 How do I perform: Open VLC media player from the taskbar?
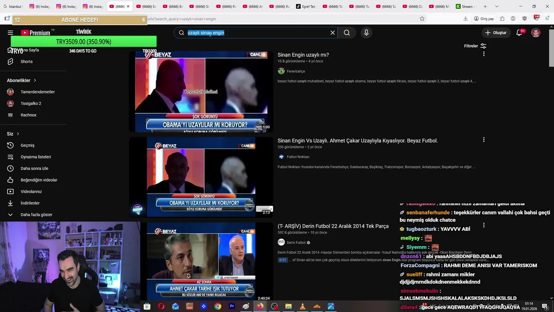click(x=303, y=306)
